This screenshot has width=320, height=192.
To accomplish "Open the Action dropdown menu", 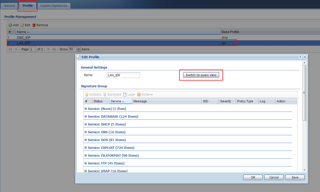I will 145,95.
